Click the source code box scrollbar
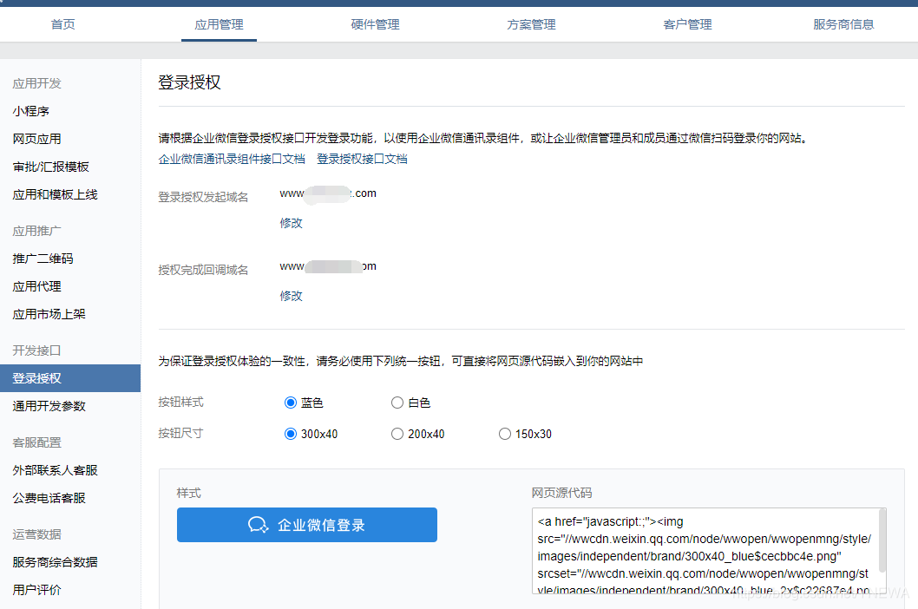The height and width of the screenshot is (609, 918). (882, 541)
